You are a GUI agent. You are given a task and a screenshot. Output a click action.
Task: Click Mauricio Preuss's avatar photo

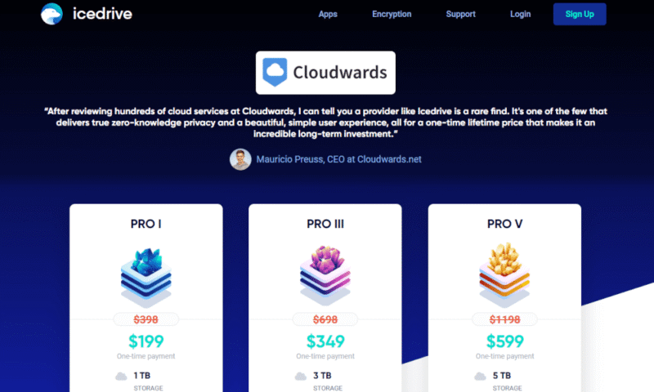[240, 159]
